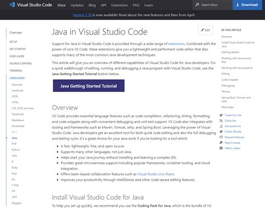Click the GitHub icon beside Request features
Viewport: 265px width, 208px height.
[221, 137]
